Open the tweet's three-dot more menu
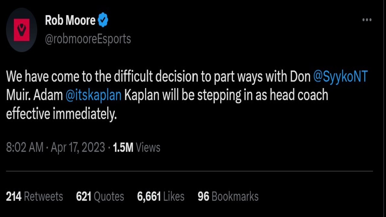Viewport: 386px width, 217px height. [x=367, y=20]
